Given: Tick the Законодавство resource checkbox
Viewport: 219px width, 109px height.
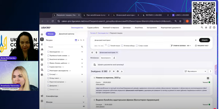Looking at the screenshot, I should (x=48, y=52).
